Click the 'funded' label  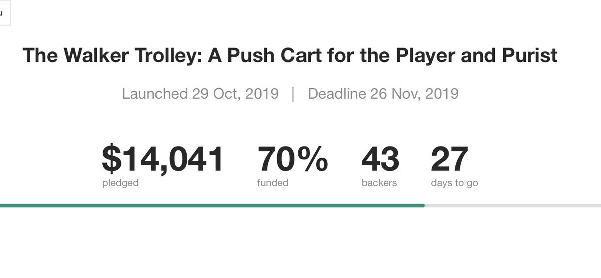coord(273,183)
